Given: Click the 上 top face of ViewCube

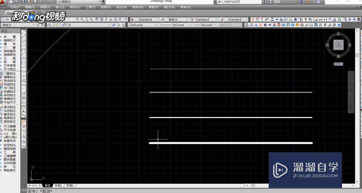Looking at the screenshot, I should coord(338,45).
